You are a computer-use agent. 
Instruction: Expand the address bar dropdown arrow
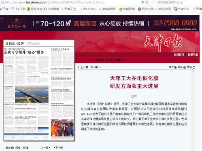pyautogui.click(x=152, y=2)
